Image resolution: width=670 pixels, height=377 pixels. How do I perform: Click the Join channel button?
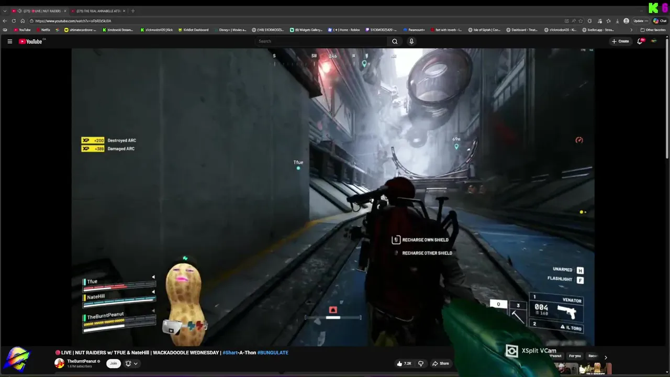pyautogui.click(x=113, y=363)
